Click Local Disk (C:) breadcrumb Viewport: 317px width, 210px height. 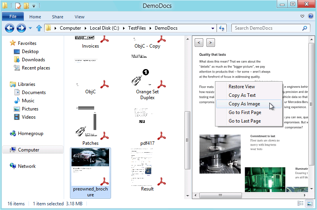[x=104, y=28]
